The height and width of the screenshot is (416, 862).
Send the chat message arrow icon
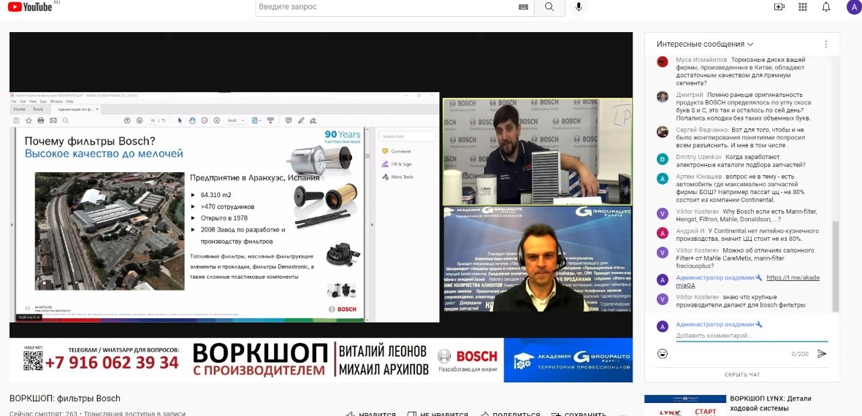[822, 353]
